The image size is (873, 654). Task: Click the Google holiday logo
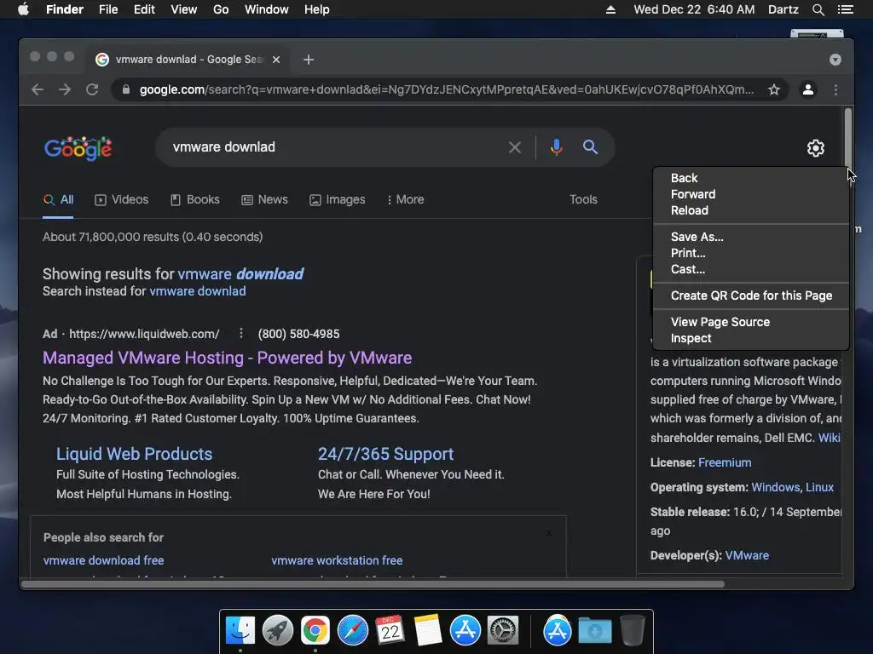point(78,148)
